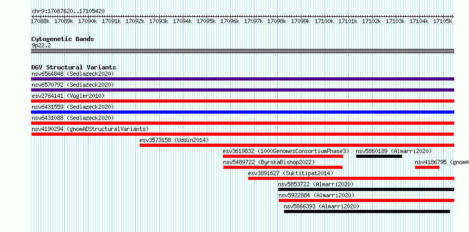
Task: Open the nsv6431088 (Sedlazeck2020) label
Action: pos(73,118)
